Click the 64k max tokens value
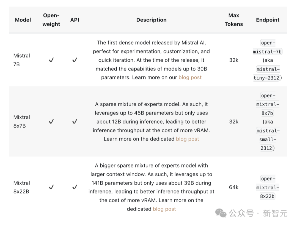 click(x=233, y=187)
